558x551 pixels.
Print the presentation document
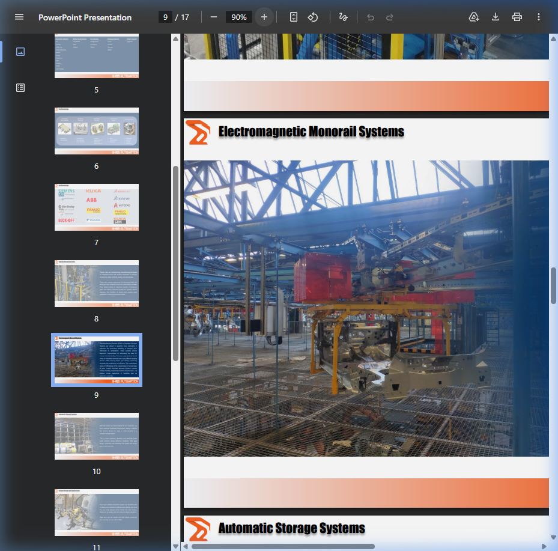pos(517,17)
